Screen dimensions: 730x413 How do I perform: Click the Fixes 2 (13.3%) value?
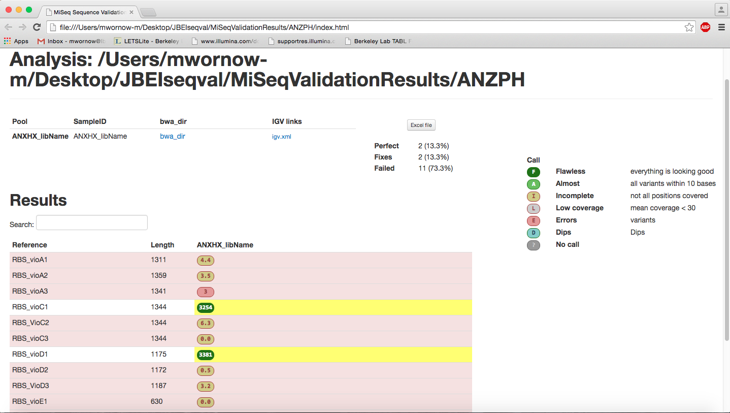pyautogui.click(x=434, y=157)
